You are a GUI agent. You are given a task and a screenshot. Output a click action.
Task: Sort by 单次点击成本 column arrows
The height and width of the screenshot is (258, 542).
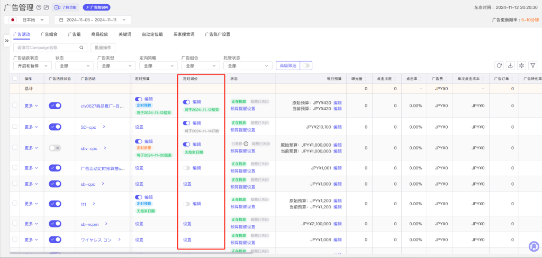click(483, 79)
